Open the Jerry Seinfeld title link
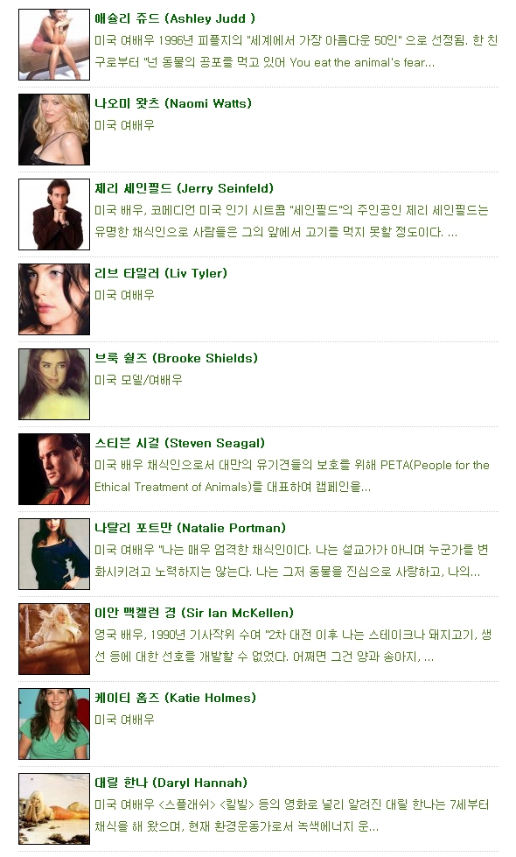The width and height of the screenshot is (516, 857). click(184, 188)
